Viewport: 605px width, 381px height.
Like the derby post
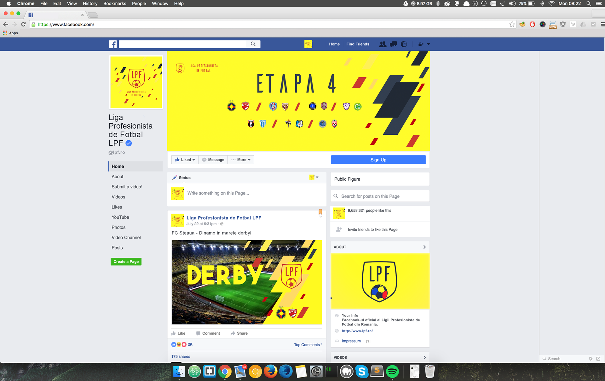178,333
